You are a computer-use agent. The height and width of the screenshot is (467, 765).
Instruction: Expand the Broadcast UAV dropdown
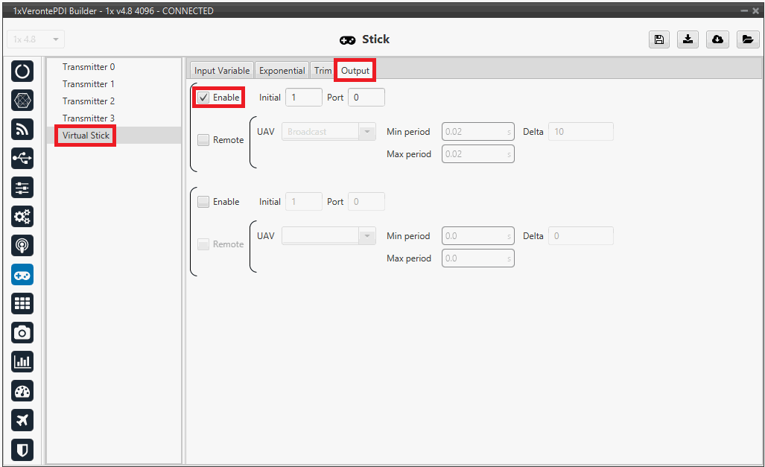tap(328, 132)
